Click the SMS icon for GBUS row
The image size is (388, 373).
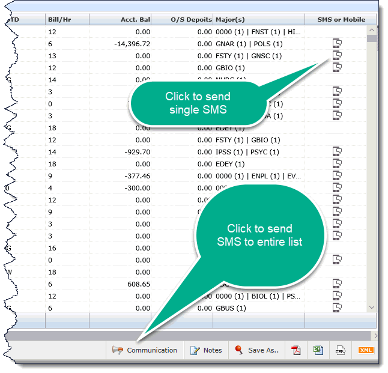pos(337,308)
